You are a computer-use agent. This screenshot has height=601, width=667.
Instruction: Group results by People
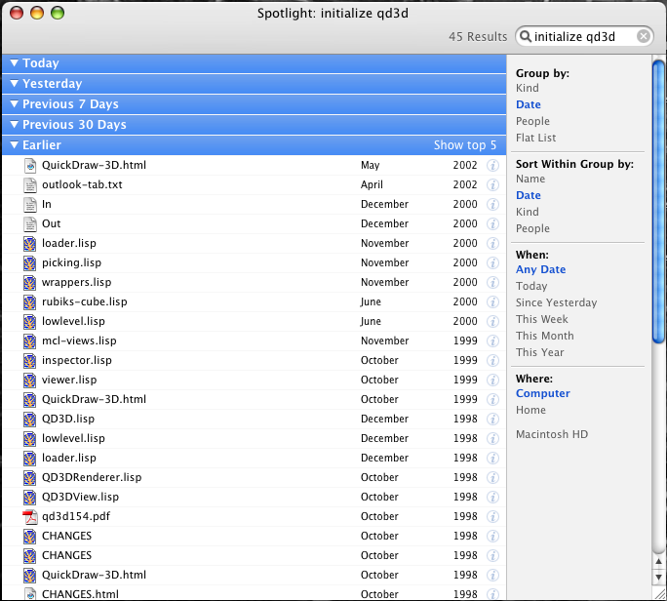532,121
